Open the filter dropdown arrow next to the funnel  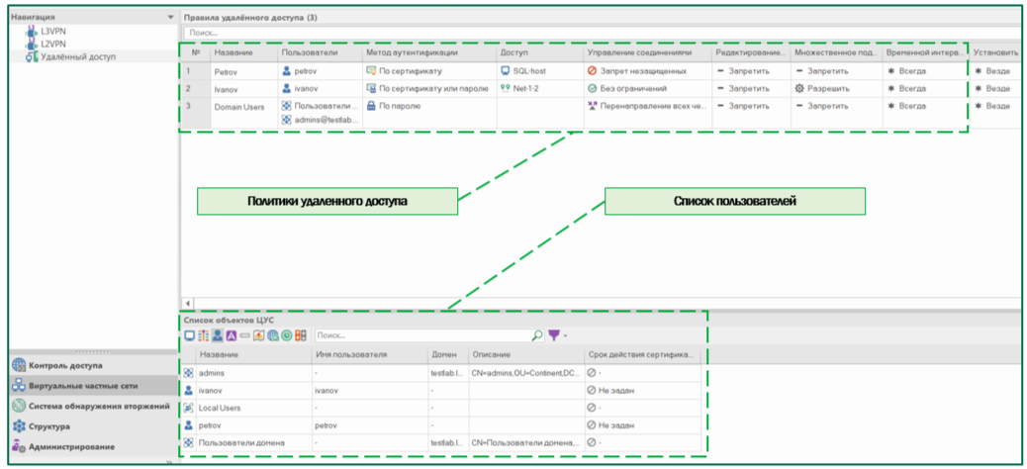tap(565, 336)
